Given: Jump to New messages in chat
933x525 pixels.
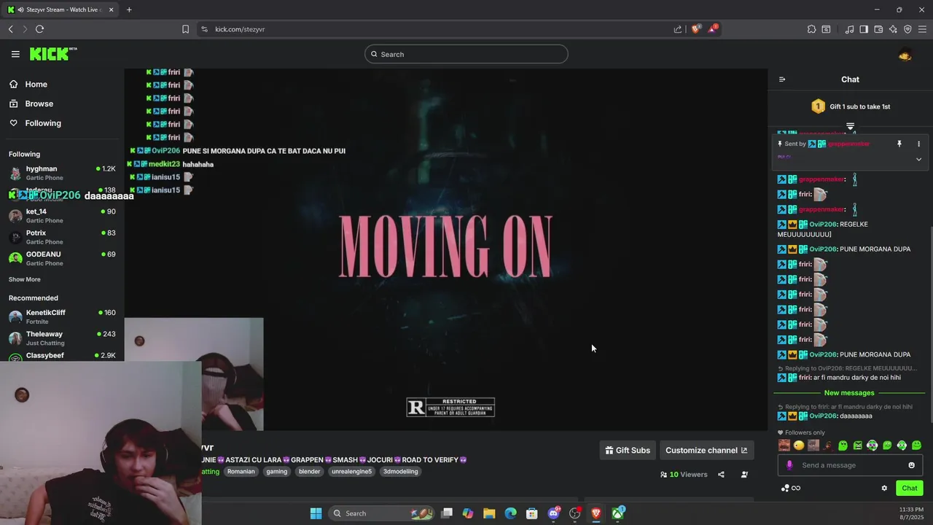Looking at the screenshot, I should point(849,393).
